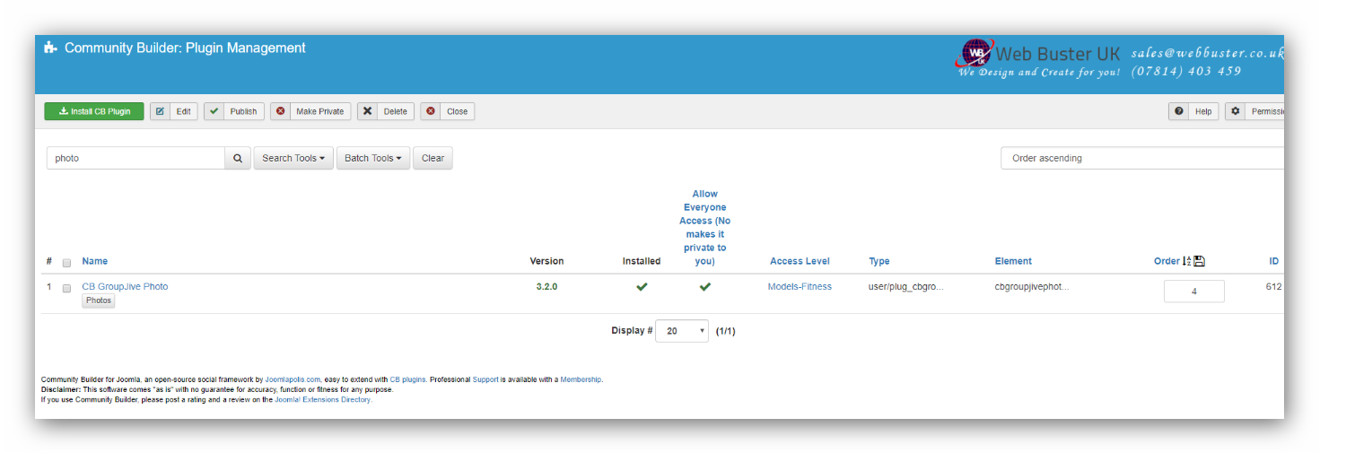This screenshot has height=453, width=1346.
Task: Open the Joomlapolis.com footer link
Action: [x=293, y=379]
